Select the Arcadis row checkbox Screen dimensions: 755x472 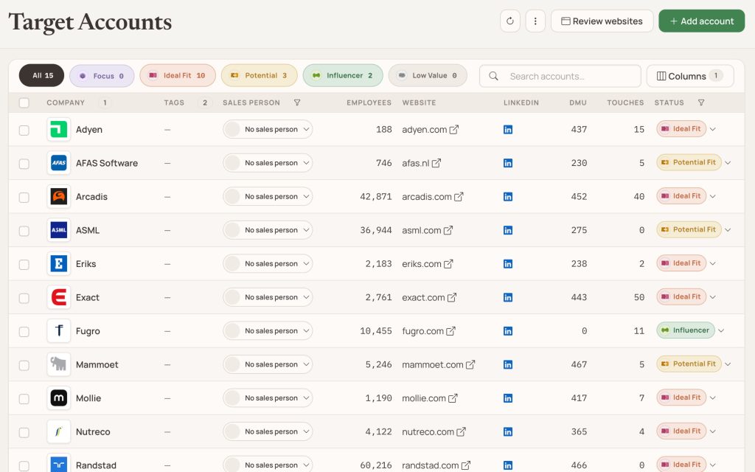click(24, 198)
